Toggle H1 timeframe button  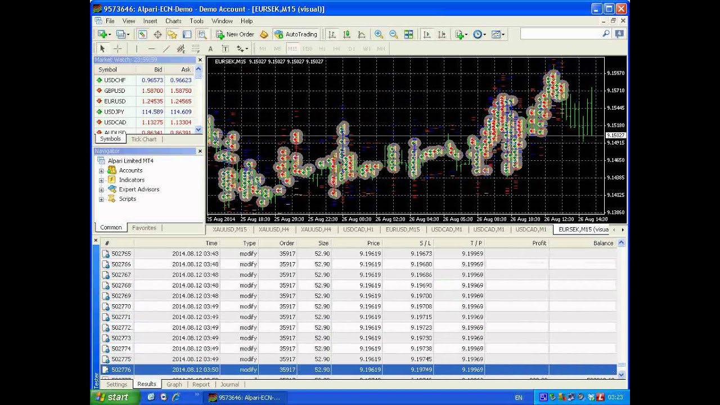(x=322, y=49)
